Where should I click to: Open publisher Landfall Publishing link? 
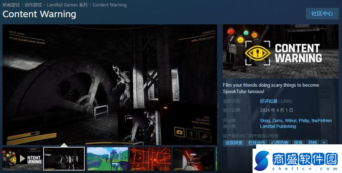[x=278, y=126]
